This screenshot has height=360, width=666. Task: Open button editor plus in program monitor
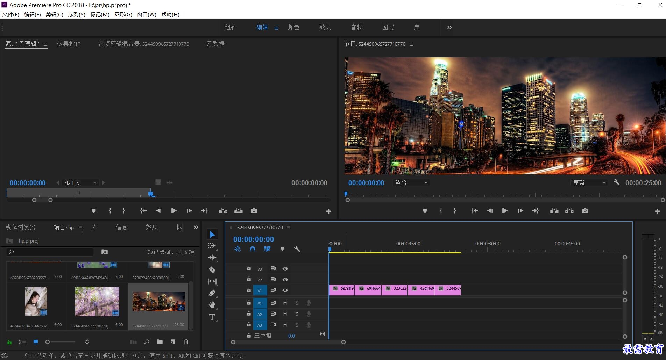click(x=657, y=211)
